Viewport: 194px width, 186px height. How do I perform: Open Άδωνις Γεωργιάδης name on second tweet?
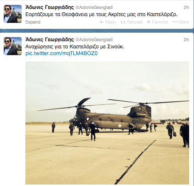pyautogui.click(x=50, y=40)
